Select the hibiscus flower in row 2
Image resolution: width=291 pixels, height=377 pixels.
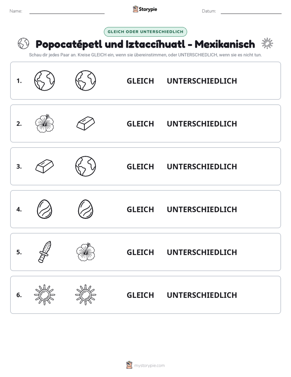pos(44,123)
